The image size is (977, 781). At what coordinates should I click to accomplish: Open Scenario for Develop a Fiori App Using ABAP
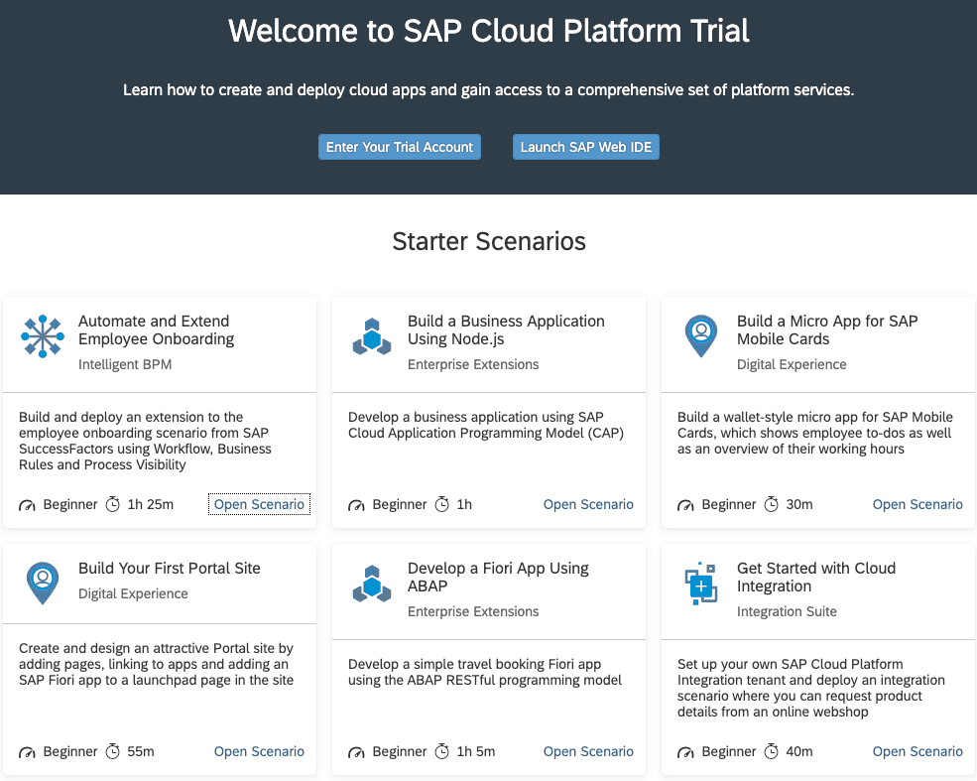point(588,752)
